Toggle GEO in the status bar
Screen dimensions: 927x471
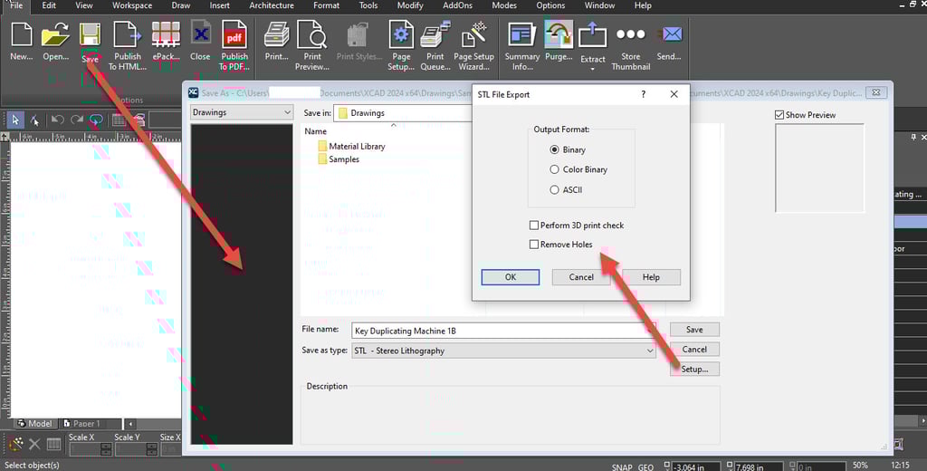pos(645,466)
